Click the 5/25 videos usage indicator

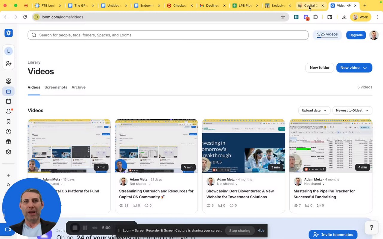327,35
